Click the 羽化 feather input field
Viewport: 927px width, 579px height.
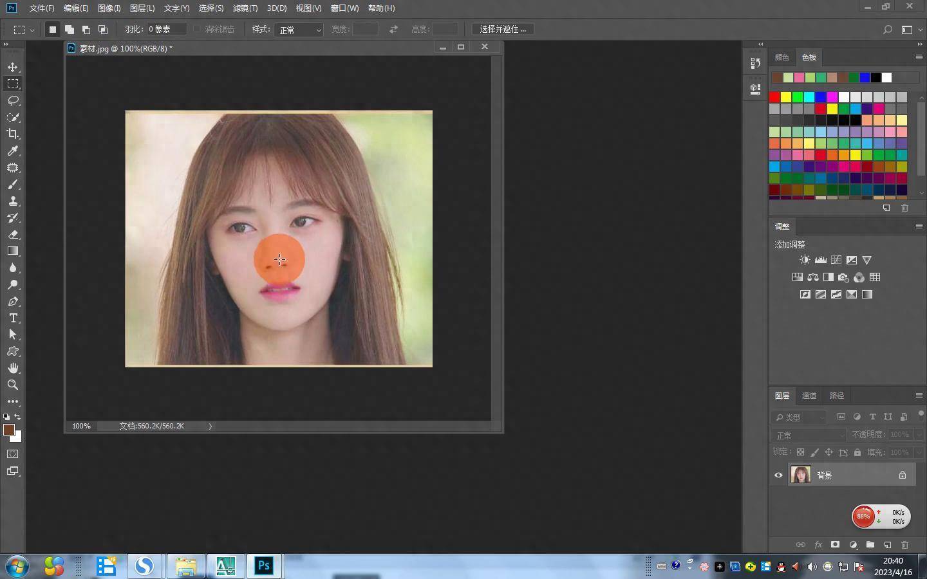(x=167, y=29)
